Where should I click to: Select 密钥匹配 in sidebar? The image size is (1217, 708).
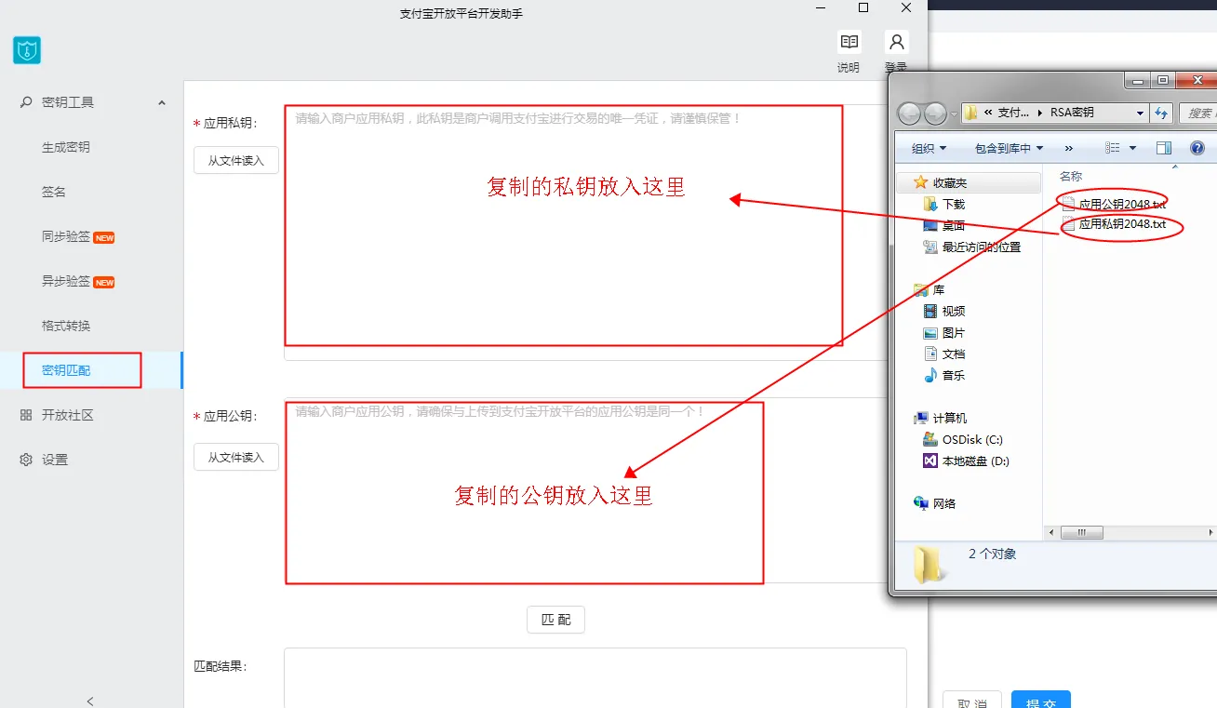coord(91,370)
